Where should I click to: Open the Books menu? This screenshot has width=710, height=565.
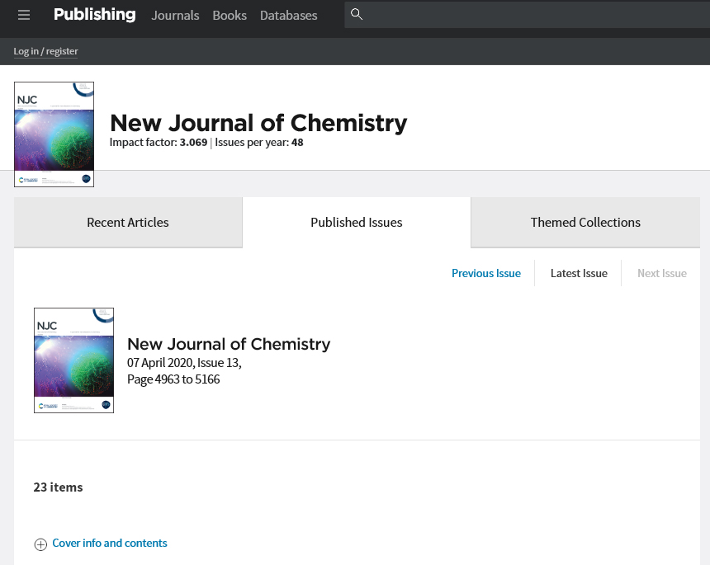coord(230,16)
